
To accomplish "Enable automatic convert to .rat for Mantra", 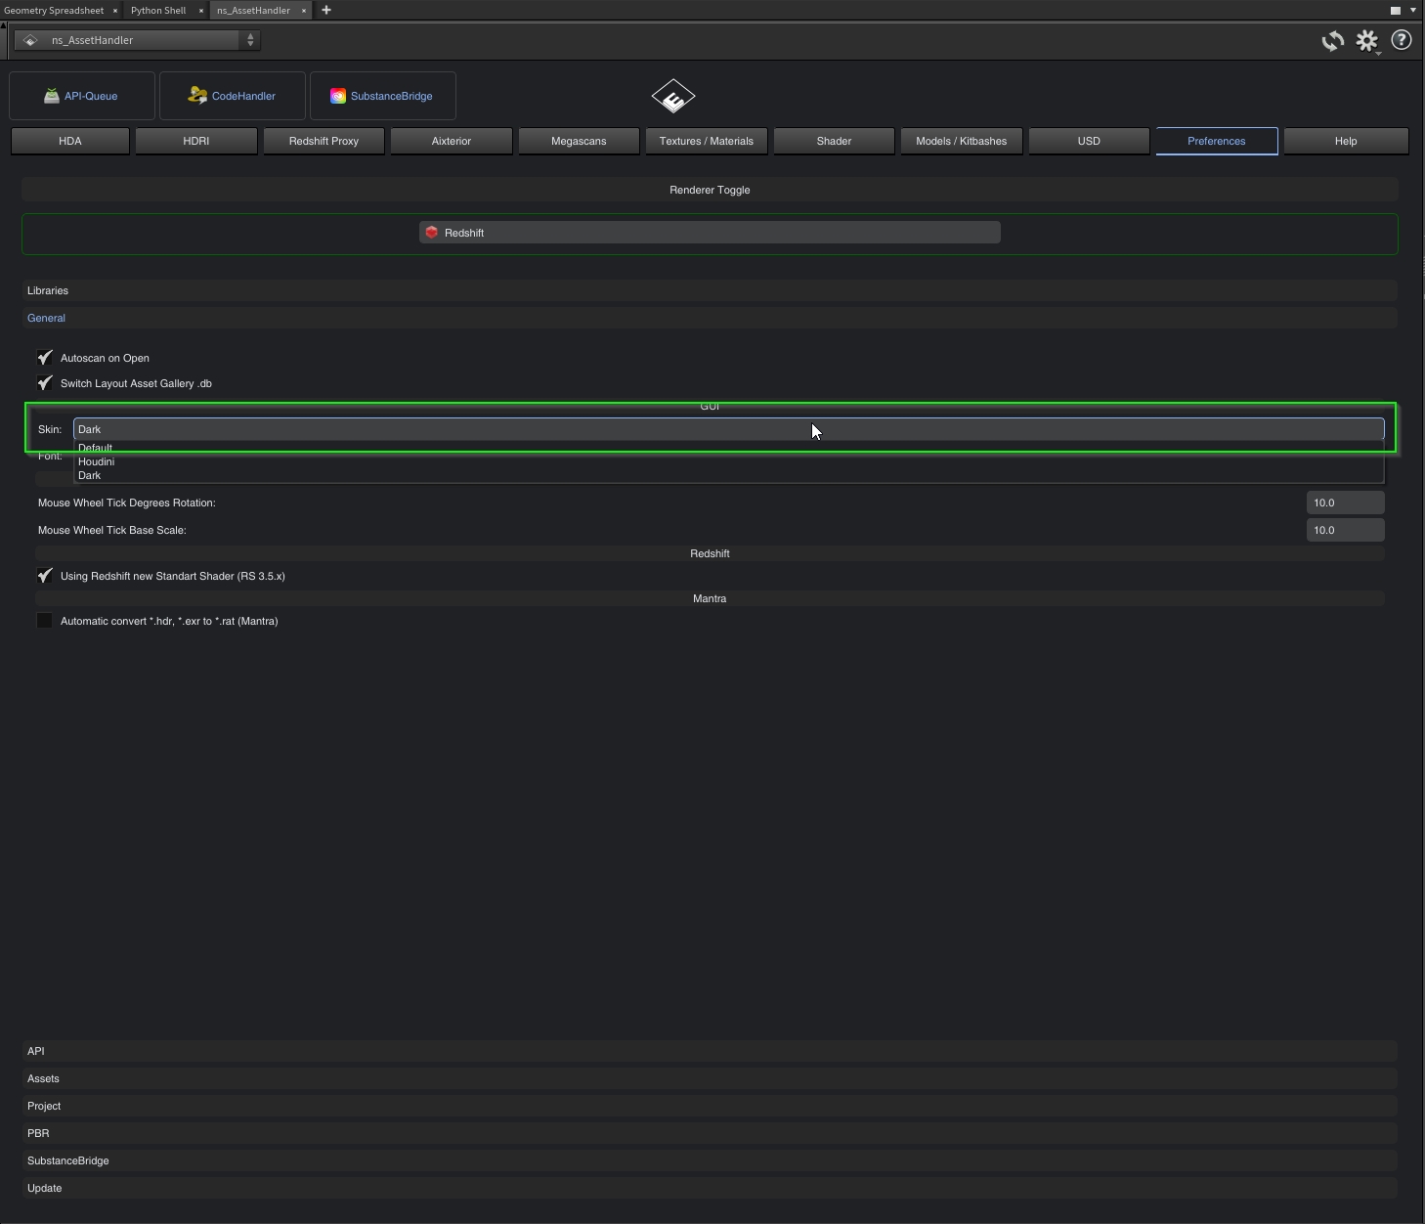I will [x=45, y=621].
